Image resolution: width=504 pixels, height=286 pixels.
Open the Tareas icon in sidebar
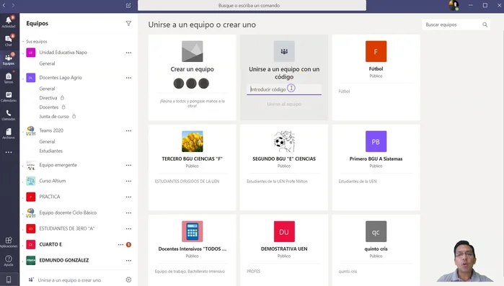tap(9, 78)
